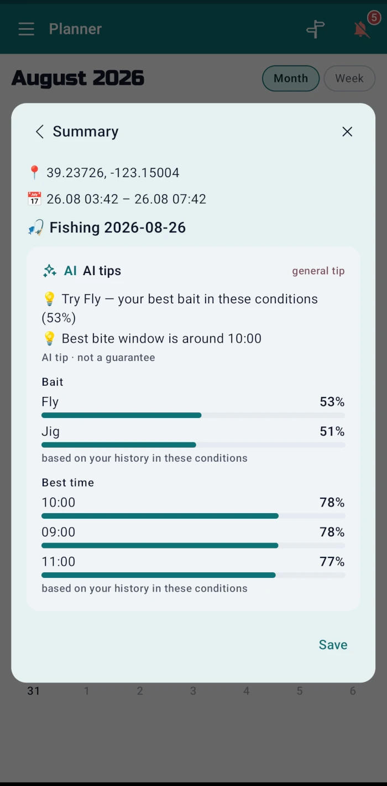Open muted notifications bell with badge
387x786 pixels.
pyautogui.click(x=363, y=28)
